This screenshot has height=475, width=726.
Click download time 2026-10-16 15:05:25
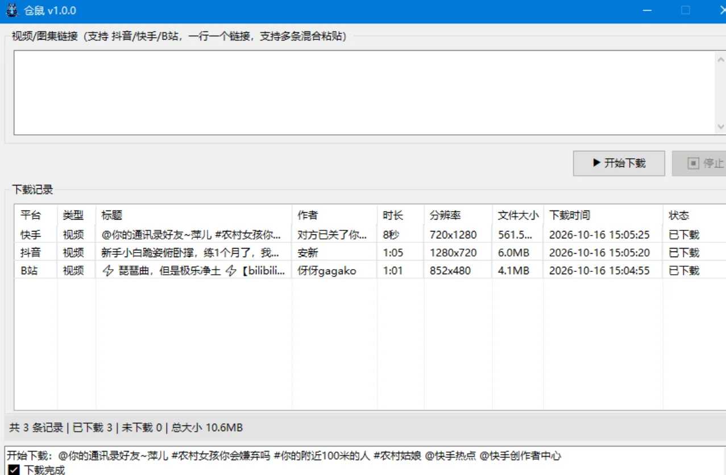coord(599,234)
